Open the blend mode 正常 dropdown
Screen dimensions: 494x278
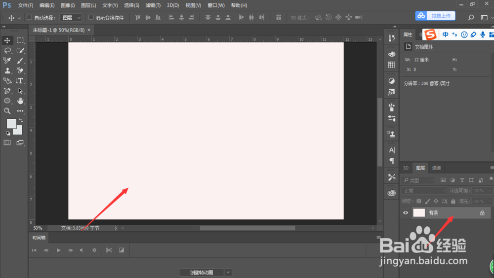click(424, 191)
